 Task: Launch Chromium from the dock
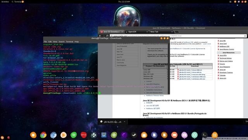(x=53, y=135)
